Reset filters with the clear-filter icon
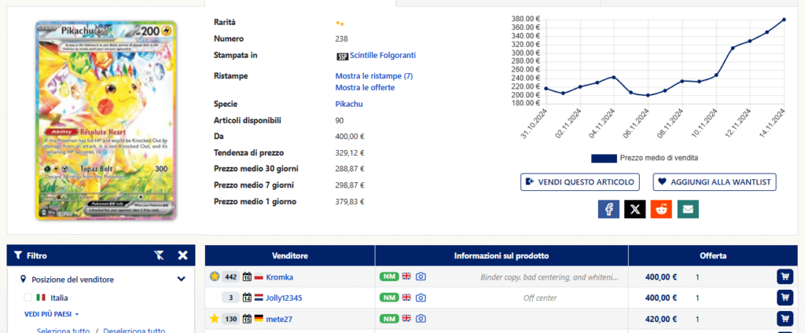 click(x=160, y=255)
